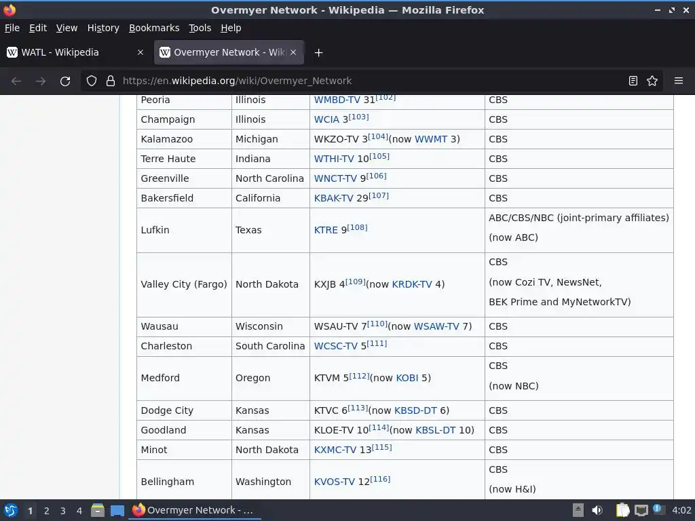Click the back navigation arrow
Screen dimensions: 695x521
tap(16, 81)
